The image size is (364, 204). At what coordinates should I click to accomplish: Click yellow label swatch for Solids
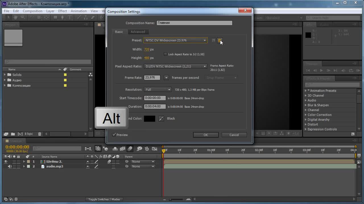point(65,75)
